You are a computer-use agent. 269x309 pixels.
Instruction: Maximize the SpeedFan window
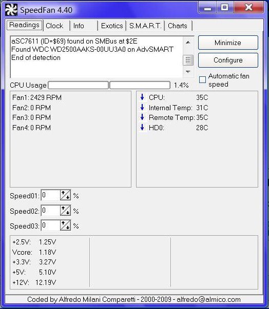[x=224, y=8]
